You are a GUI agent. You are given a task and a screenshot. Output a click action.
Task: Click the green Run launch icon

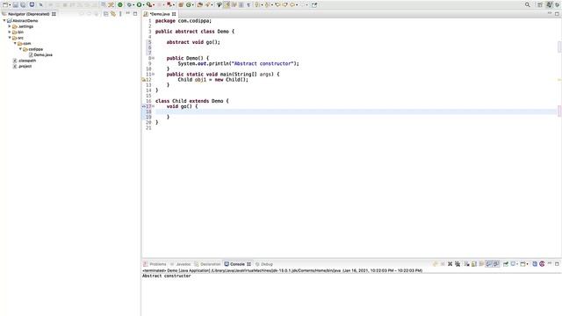coord(139,4)
